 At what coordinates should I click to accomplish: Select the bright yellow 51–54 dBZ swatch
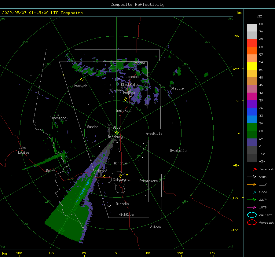(252, 66)
